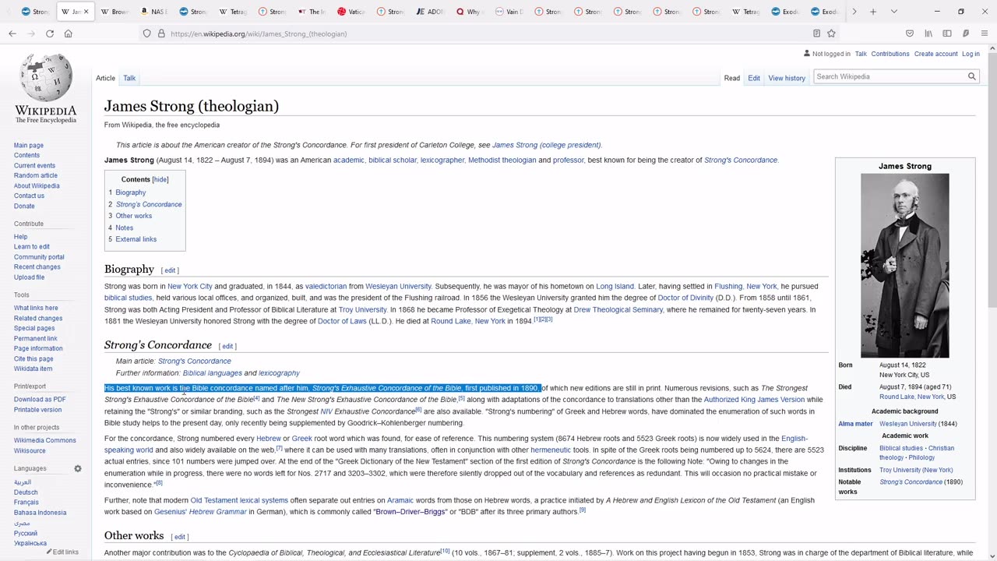Open the Library bookshelf icon
The width and height of the screenshot is (997, 561).
click(x=928, y=34)
